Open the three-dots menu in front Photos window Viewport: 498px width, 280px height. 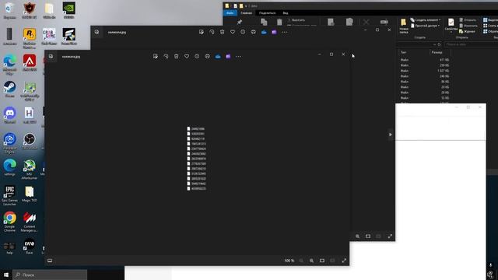(239, 57)
